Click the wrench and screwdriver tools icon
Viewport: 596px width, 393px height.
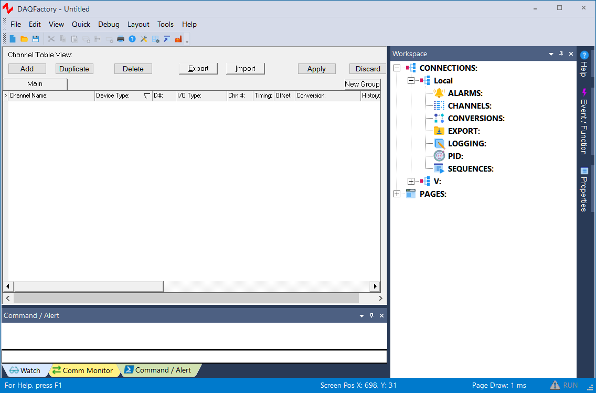(144, 39)
